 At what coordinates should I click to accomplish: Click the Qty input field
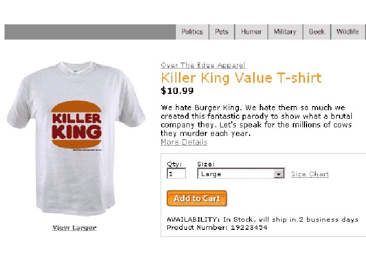(x=176, y=174)
